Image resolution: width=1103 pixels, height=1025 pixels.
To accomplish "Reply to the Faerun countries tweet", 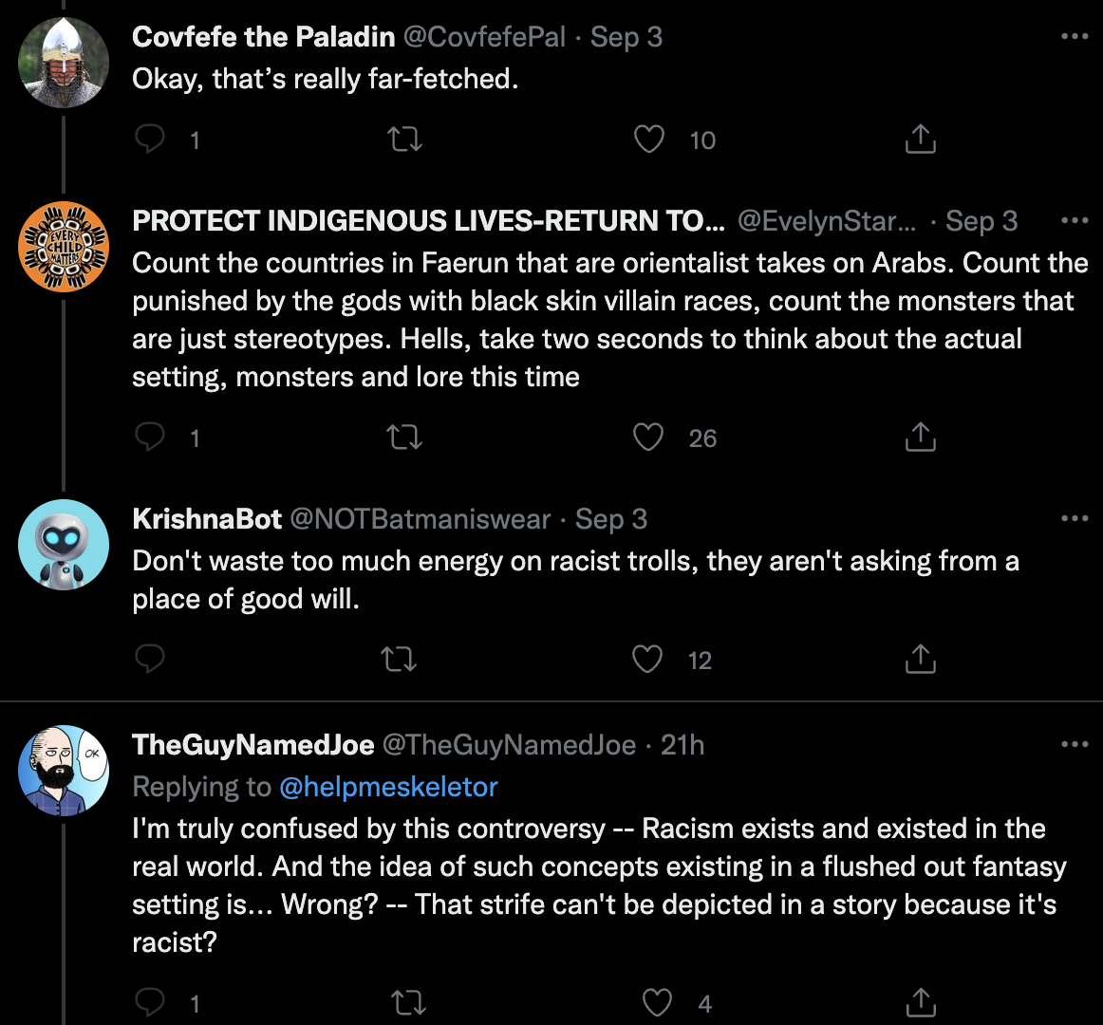I will click(x=150, y=437).
